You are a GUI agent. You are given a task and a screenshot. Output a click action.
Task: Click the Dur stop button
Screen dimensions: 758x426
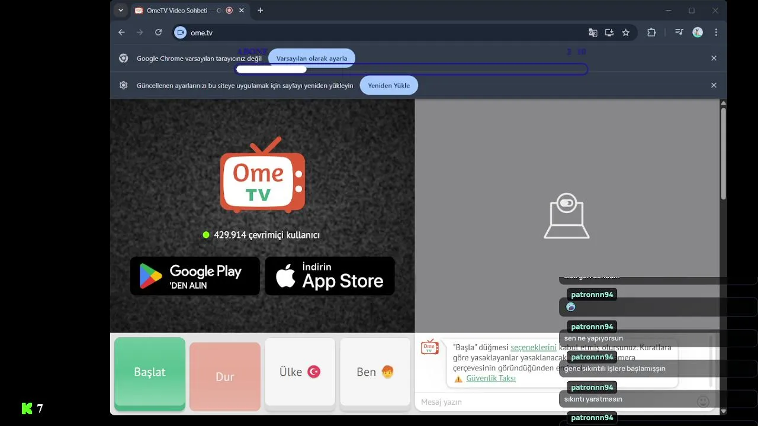point(225,376)
